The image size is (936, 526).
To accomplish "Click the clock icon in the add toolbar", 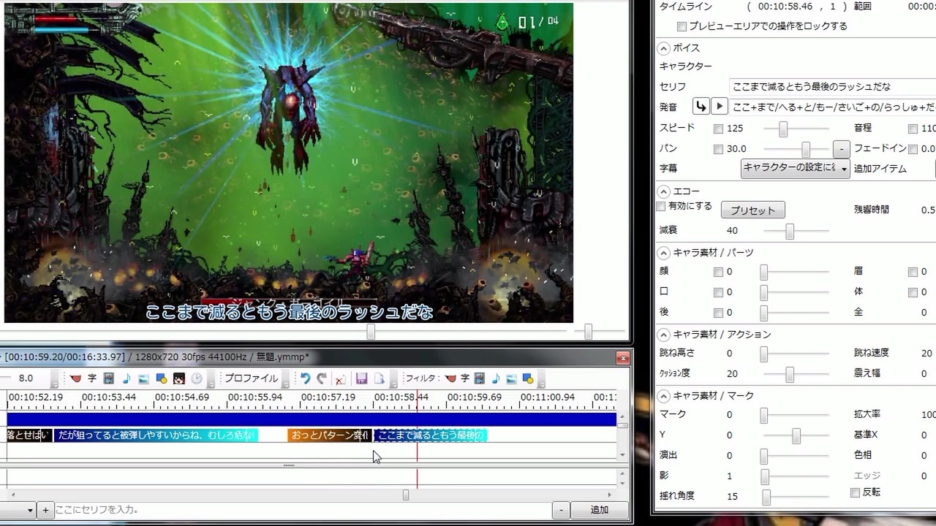I will coord(197,378).
